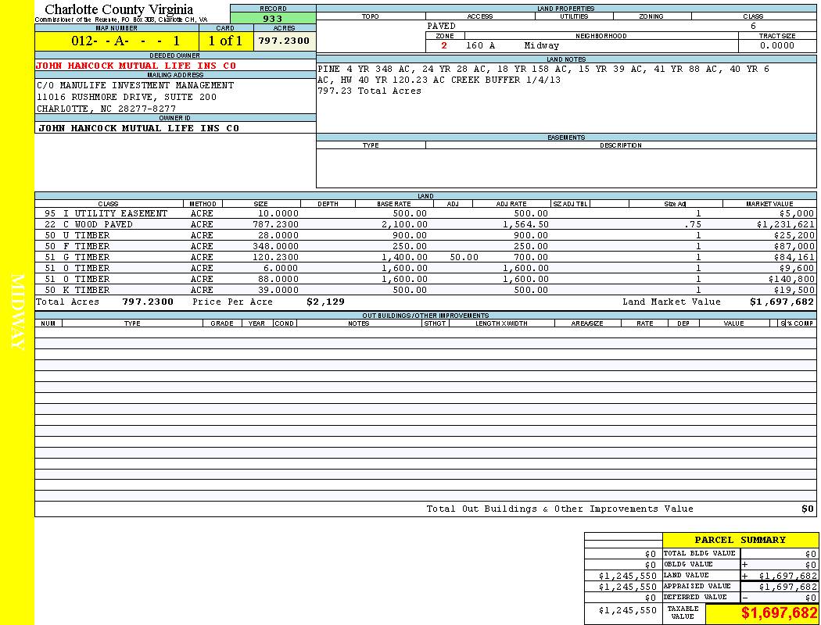Select Total Out Buildings value $0
Viewport: 821px width, 625px height.
tap(807, 509)
